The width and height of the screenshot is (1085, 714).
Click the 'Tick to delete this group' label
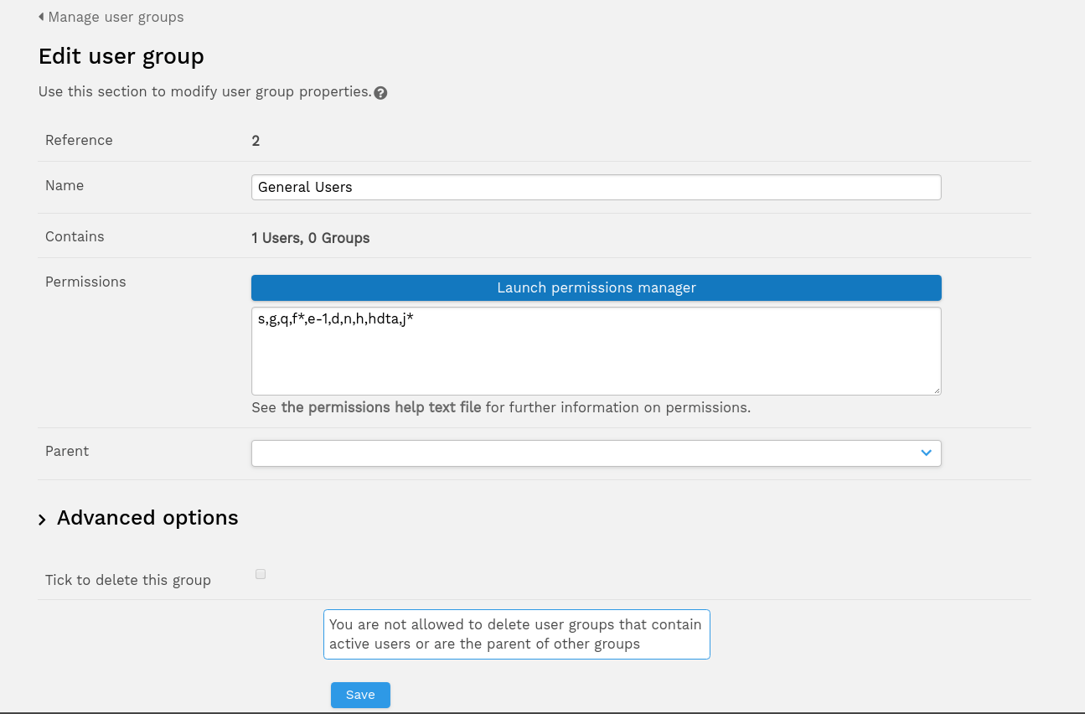coord(128,580)
